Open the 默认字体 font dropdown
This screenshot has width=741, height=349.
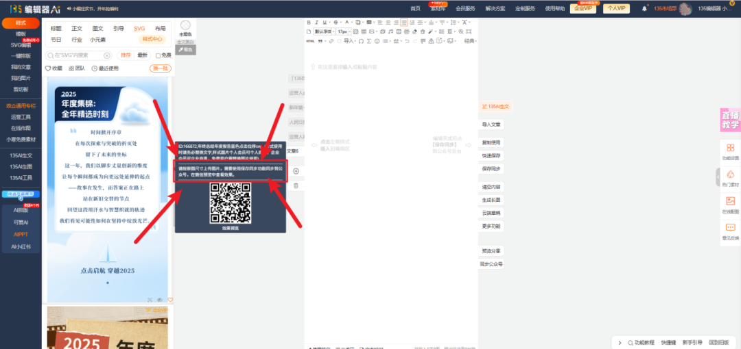pyautogui.click(x=322, y=31)
